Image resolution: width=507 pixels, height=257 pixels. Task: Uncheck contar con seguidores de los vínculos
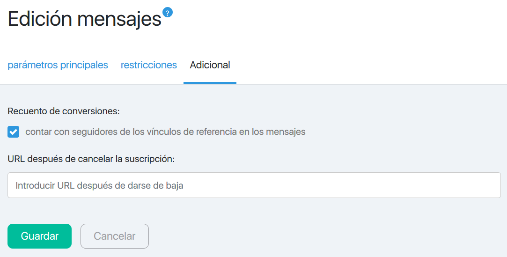click(13, 132)
